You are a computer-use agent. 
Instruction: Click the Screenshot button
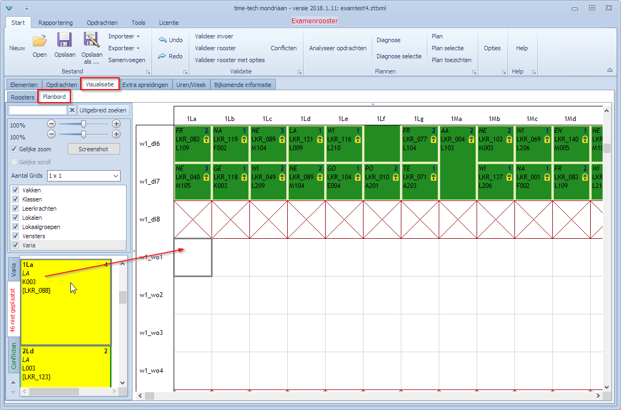tap(94, 149)
